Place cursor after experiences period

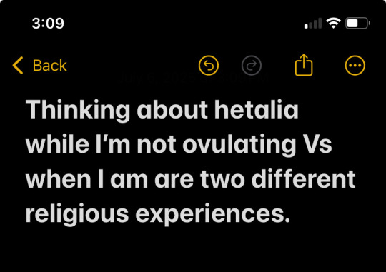[x=290, y=214]
